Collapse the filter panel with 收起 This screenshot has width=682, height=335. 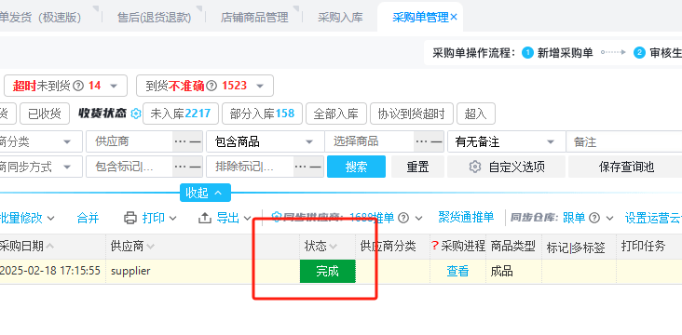(205, 193)
